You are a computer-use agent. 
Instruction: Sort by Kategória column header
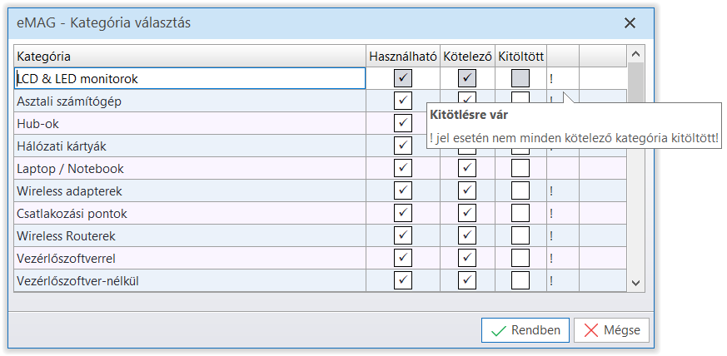pyautogui.click(x=190, y=56)
